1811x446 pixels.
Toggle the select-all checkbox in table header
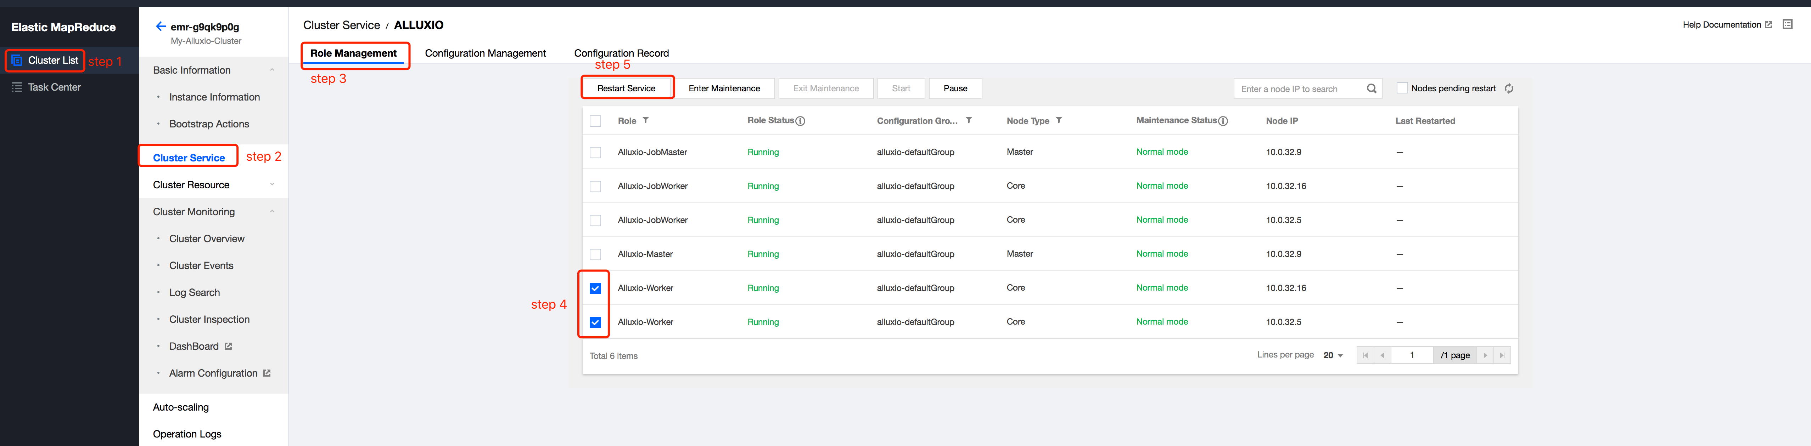[x=595, y=121]
